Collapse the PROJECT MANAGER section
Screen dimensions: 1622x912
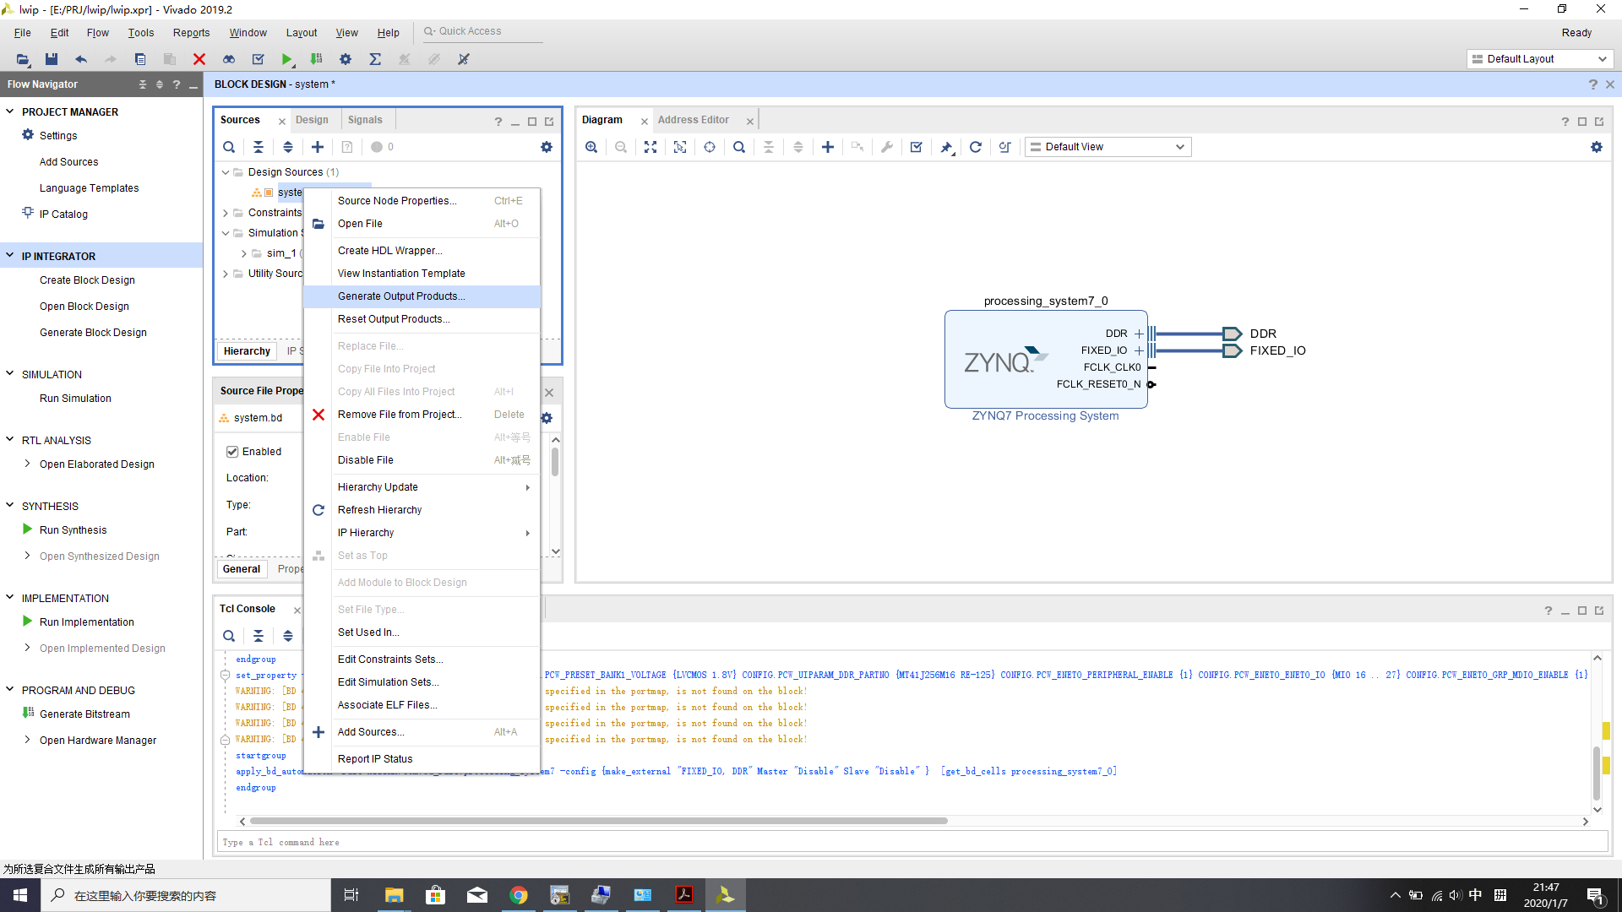[9, 111]
